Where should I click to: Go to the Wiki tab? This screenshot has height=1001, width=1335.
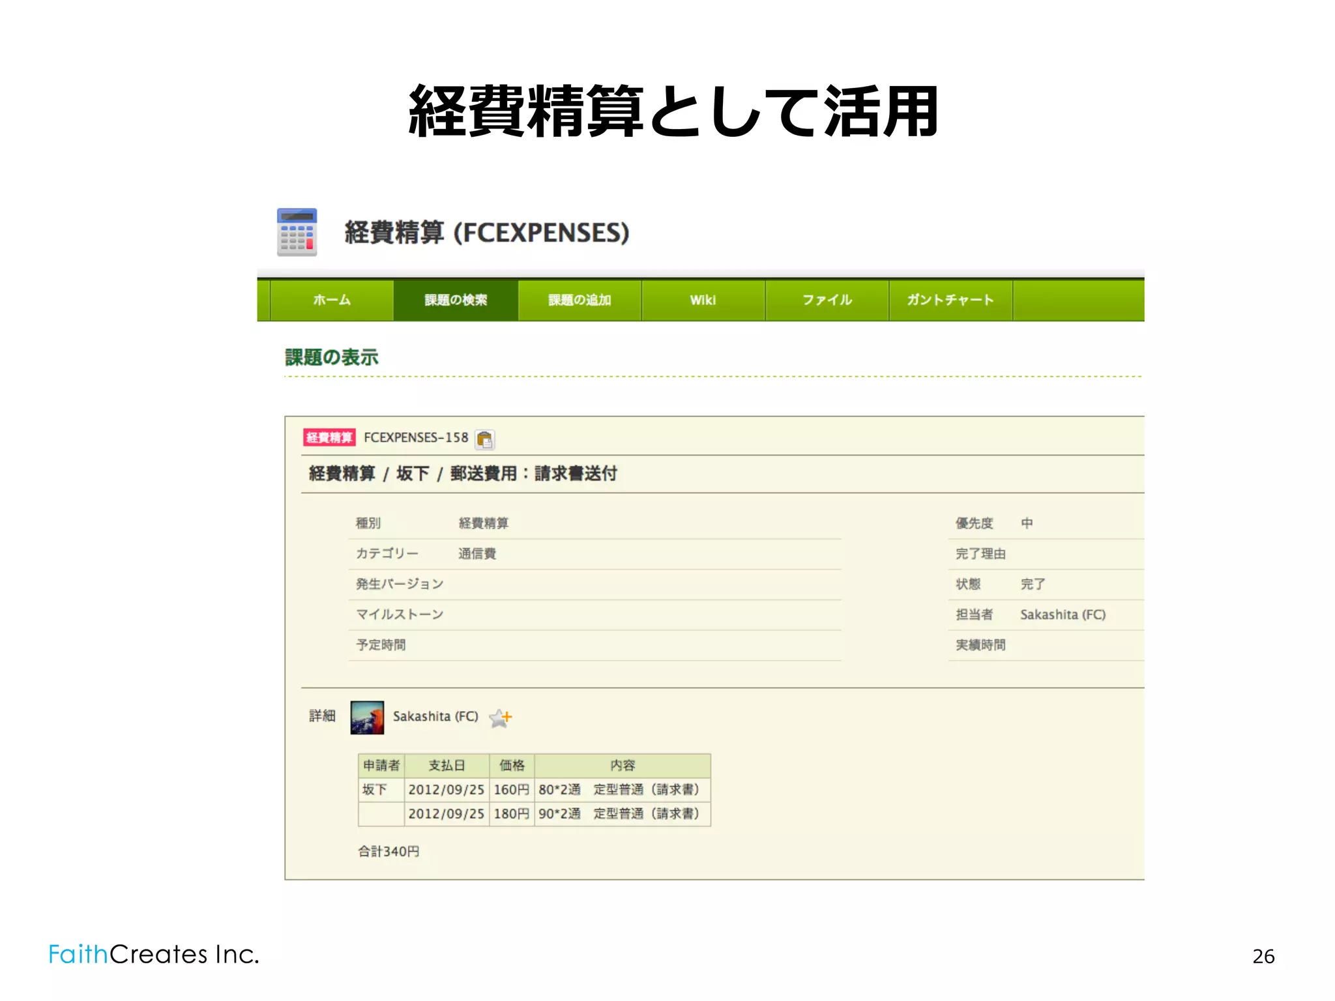(x=703, y=300)
